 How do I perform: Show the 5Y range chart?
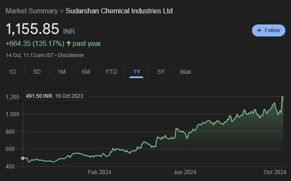161,72
